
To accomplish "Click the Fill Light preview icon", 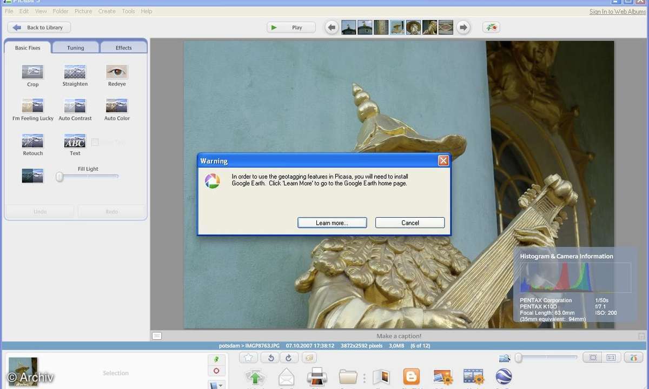I will pyautogui.click(x=33, y=176).
